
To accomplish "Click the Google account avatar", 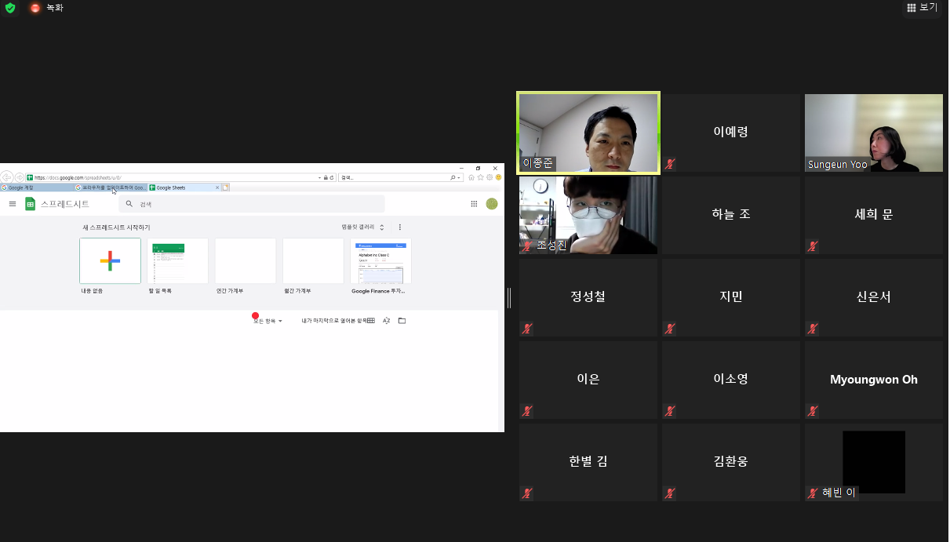I will [492, 204].
